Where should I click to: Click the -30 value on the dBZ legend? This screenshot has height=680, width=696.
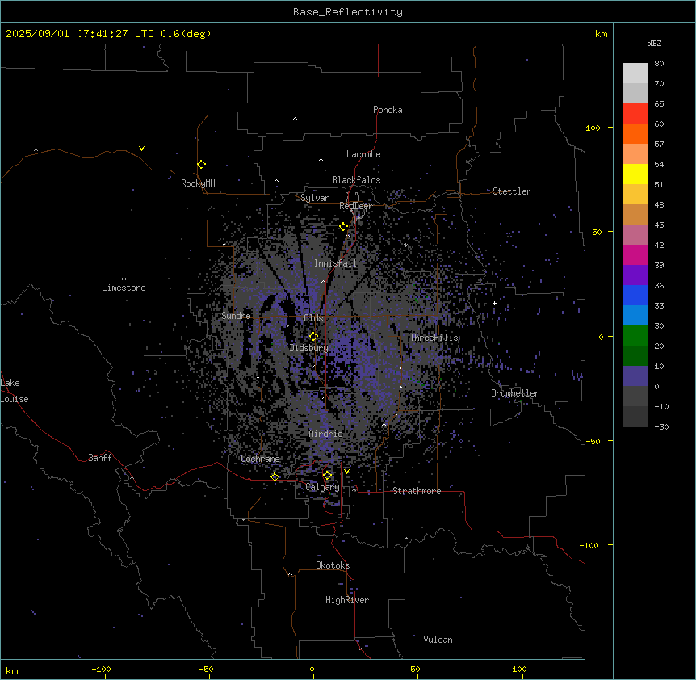[x=661, y=426]
